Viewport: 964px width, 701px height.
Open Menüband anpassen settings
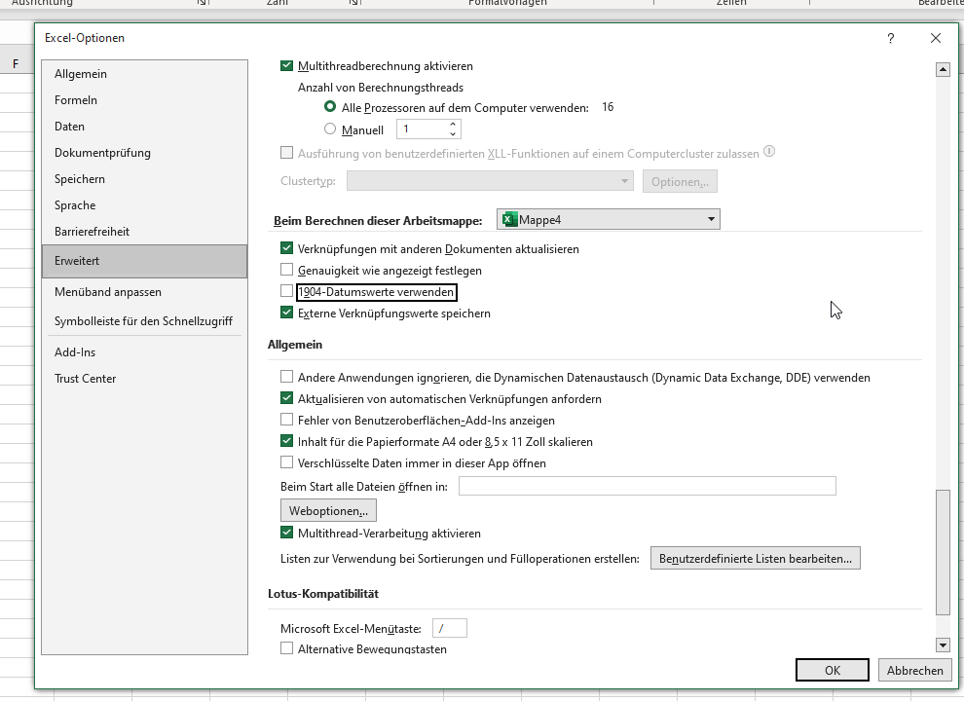(144, 292)
